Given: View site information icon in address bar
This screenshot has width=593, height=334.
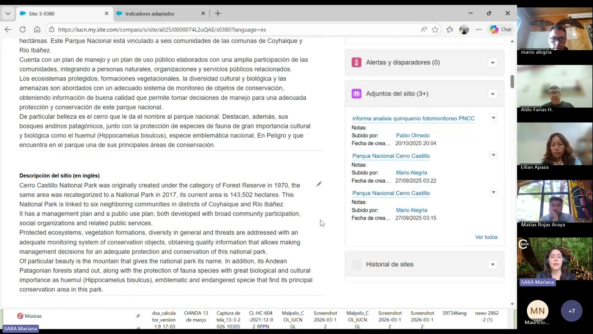Looking at the screenshot, I should (51, 29).
